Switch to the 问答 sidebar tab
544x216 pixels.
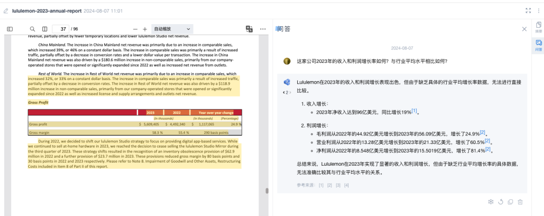[x=538, y=46]
